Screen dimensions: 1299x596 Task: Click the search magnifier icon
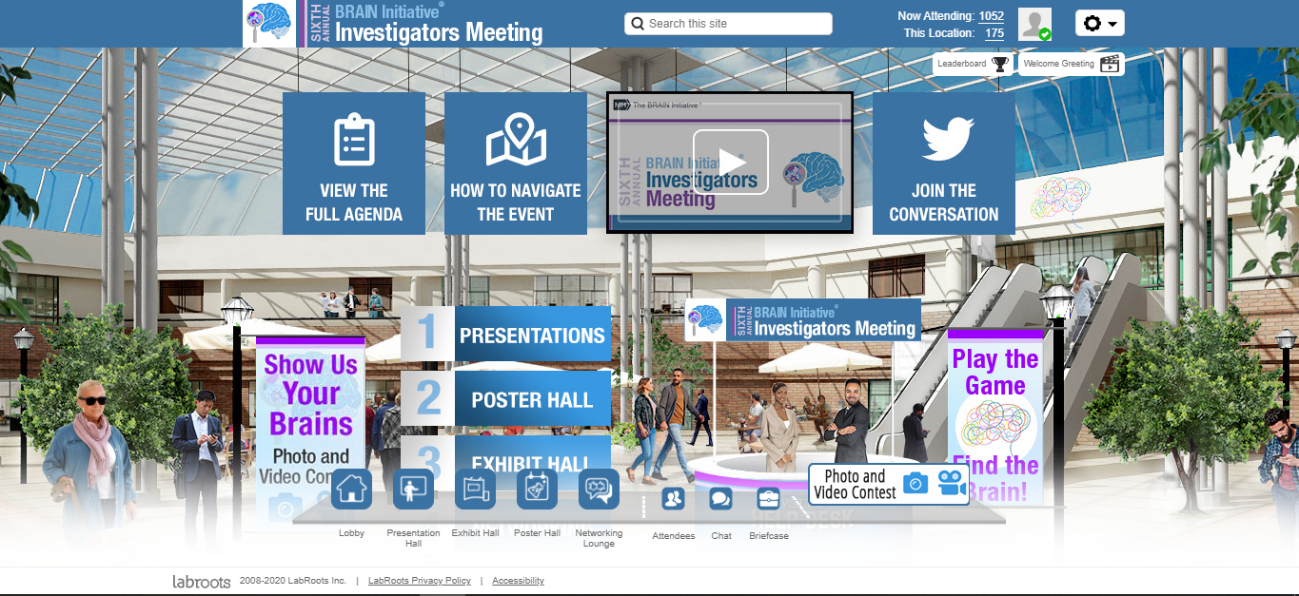(638, 24)
